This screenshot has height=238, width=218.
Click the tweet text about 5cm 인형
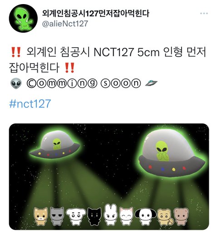(108, 60)
